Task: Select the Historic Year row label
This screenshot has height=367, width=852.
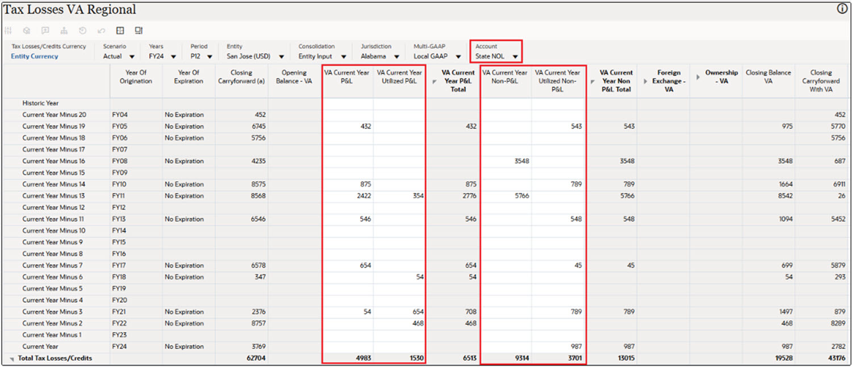Action: tap(40, 103)
